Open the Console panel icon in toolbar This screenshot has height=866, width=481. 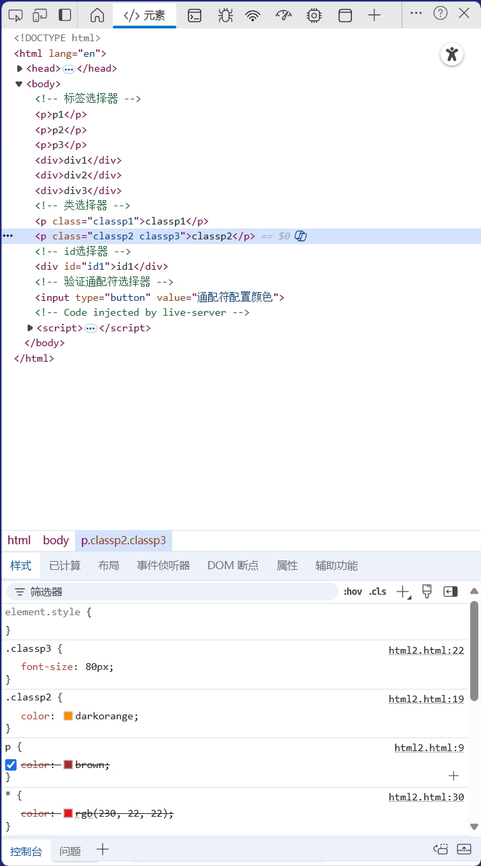coord(195,15)
